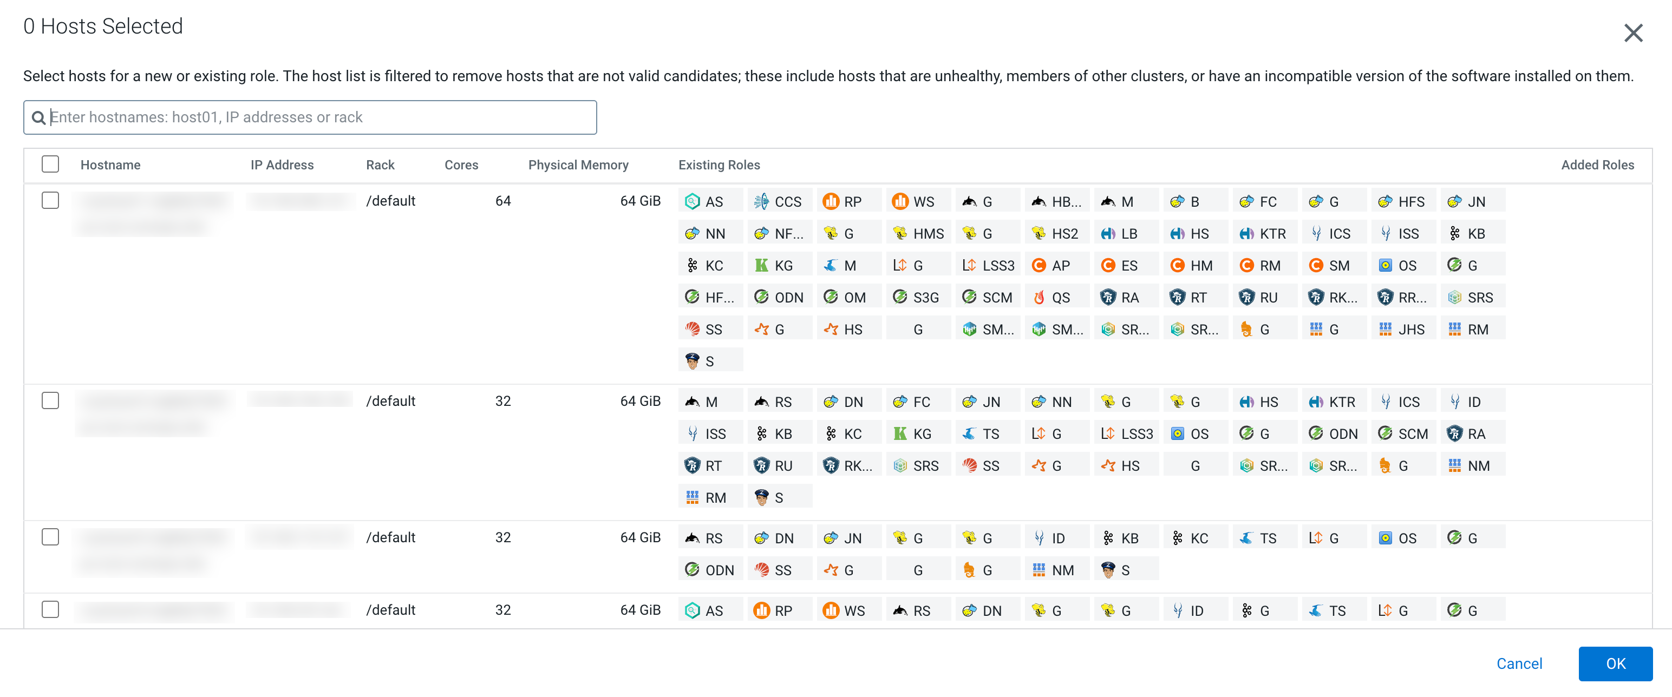
Task: Click the SCM role icon in second host
Action: (1385, 433)
